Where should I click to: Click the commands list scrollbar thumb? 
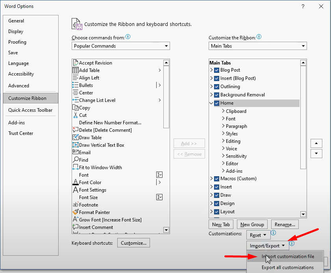coord(166,97)
